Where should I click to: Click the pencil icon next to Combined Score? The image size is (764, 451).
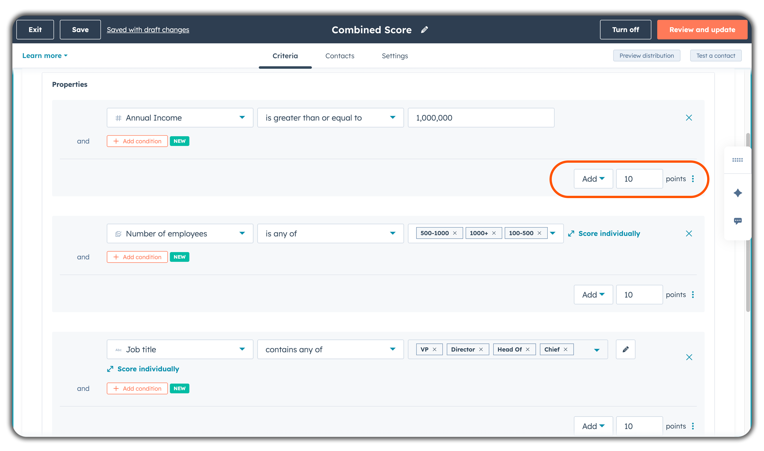point(424,30)
